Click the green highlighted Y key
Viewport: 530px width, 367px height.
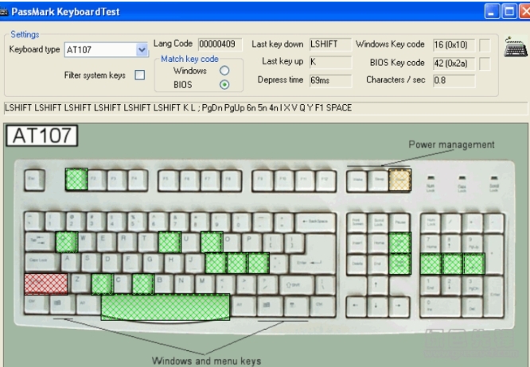pos(170,241)
